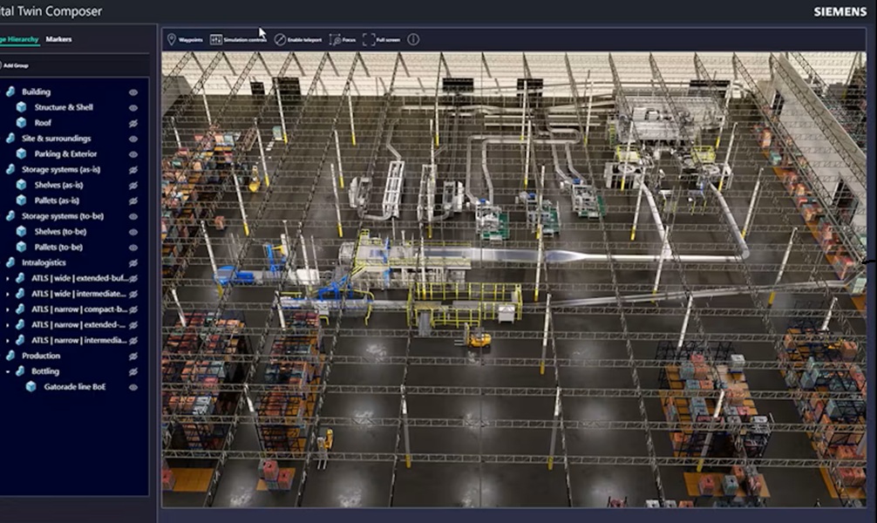Screen dimensions: 877x523
Task: Open the info circle icon
Action: [413, 39]
